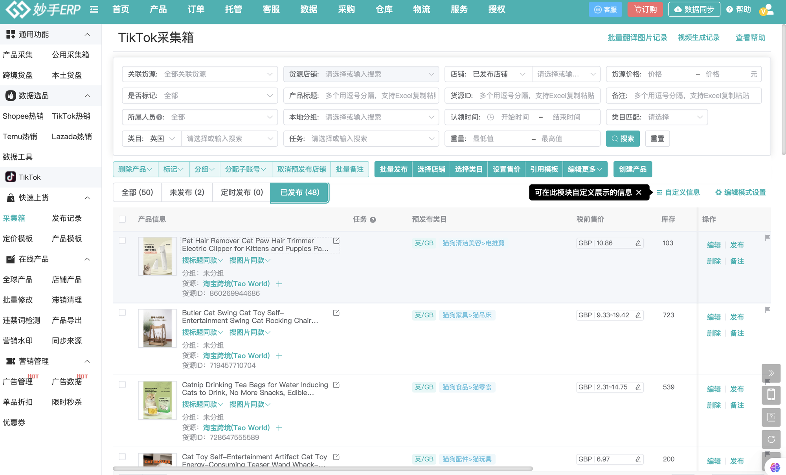Click the 重置 reset button
The height and width of the screenshot is (475, 786).
pyautogui.click(x=657, y=138)
